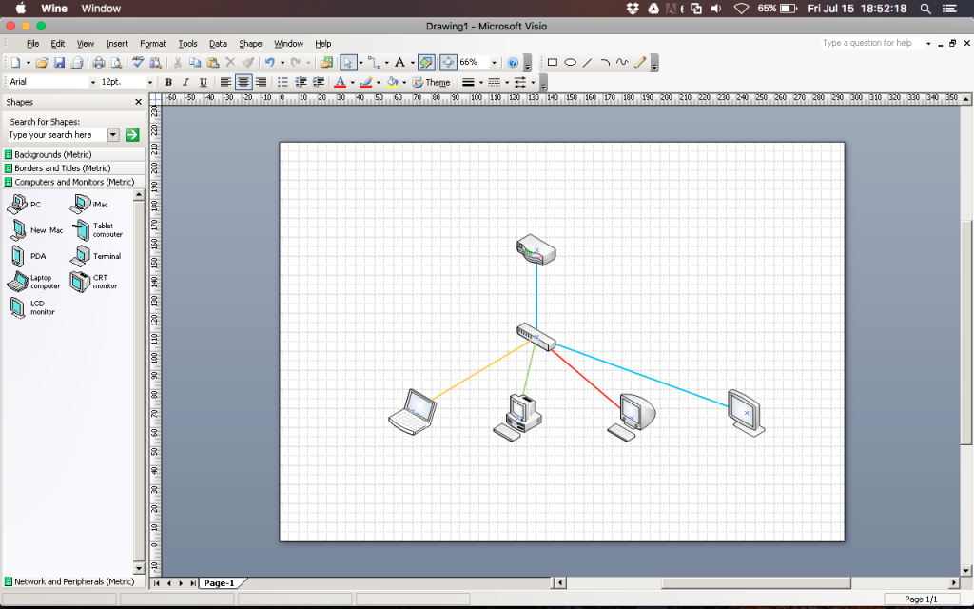Open the Format menu
This screenshot has height=609, width=974.
(x=153, y=44)
